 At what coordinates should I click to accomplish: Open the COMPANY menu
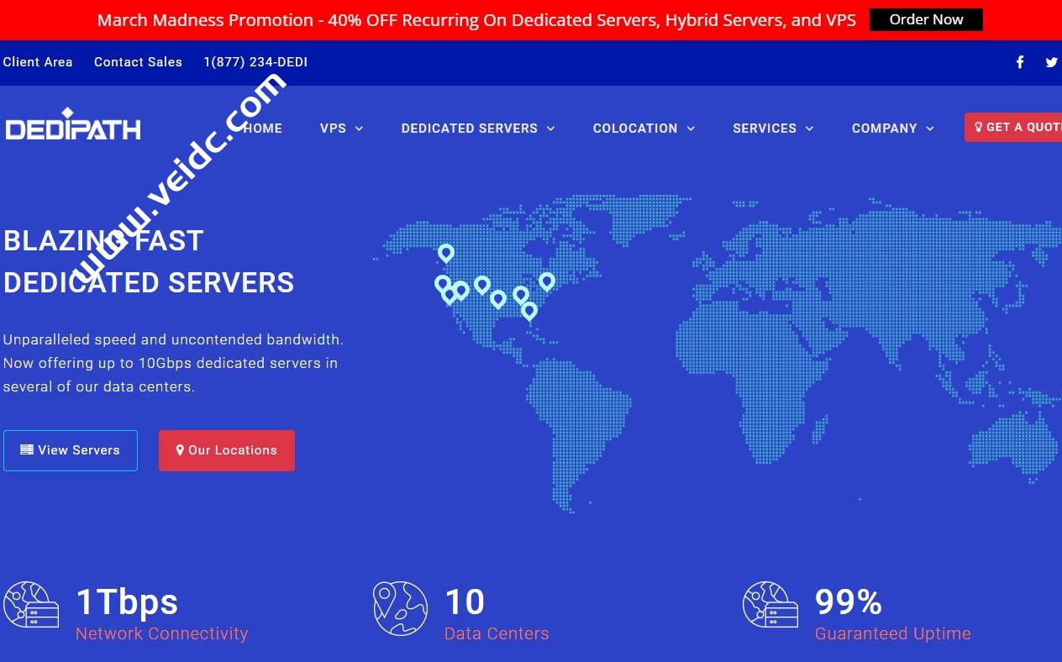(x=884, y=129)
